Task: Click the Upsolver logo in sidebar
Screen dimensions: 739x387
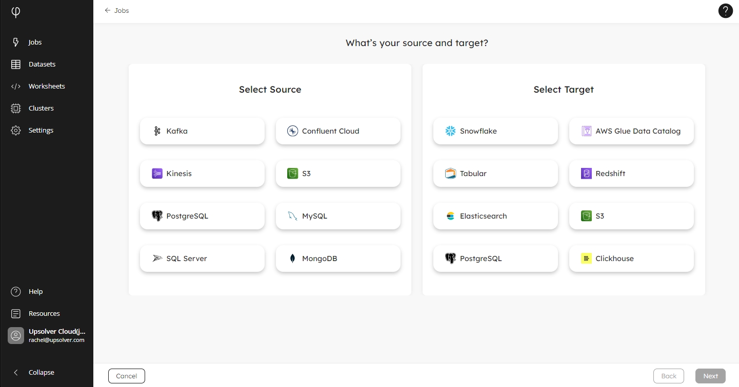Action: 16,12
